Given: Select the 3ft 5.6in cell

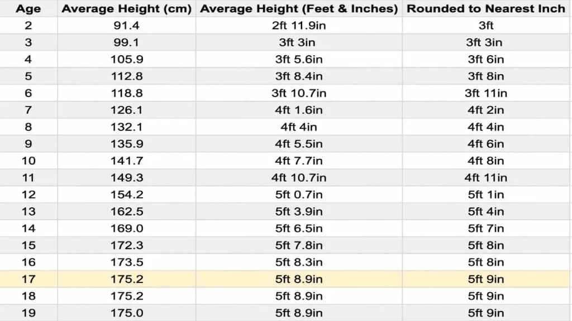Looking at the screenshot, I should pos(299,60).
